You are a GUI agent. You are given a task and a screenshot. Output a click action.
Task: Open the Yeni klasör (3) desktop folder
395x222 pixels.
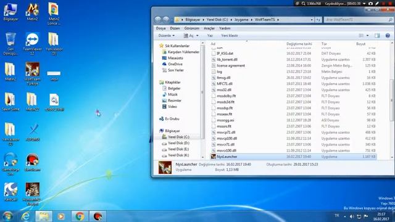pyautogui.click(x=54, y=44)
